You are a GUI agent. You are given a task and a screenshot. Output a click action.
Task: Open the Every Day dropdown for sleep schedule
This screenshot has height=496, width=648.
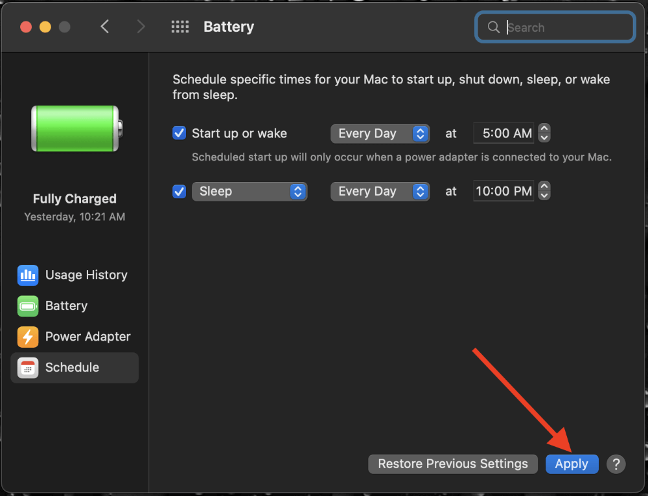[380, 191]
